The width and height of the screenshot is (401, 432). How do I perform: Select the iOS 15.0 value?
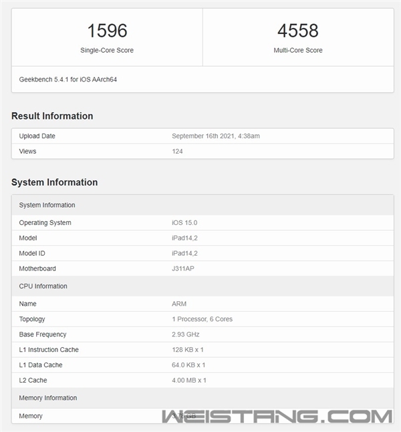click(185, 223)
